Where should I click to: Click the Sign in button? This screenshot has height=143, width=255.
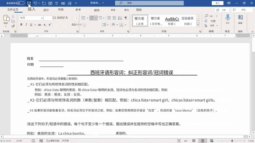(x=217, y=3)
